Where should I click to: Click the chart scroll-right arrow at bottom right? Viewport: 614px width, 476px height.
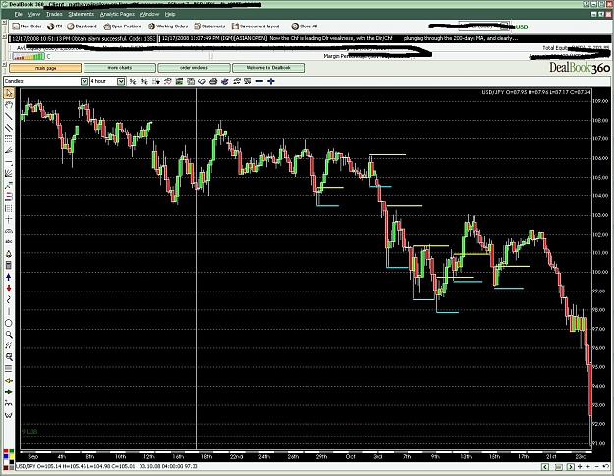(x=570, y=467)
